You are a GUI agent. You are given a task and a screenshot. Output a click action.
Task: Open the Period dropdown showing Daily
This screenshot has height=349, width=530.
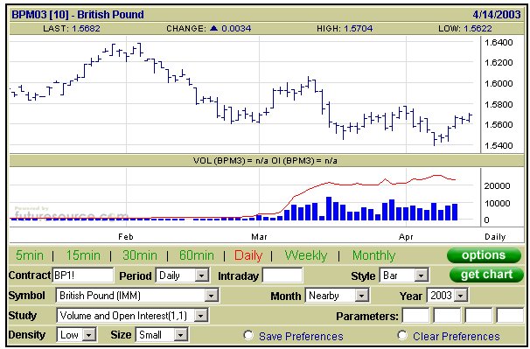click(x=182, y=276)
